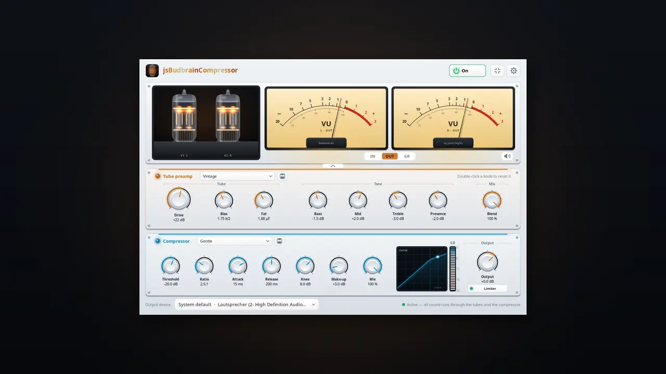
Task: Open settings with the gear icon
Action: [514, 71]
